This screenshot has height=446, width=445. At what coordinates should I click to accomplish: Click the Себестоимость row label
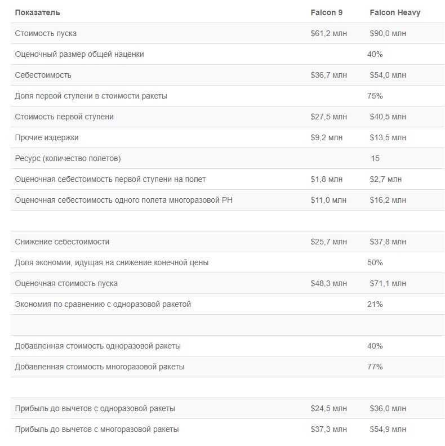43,75
